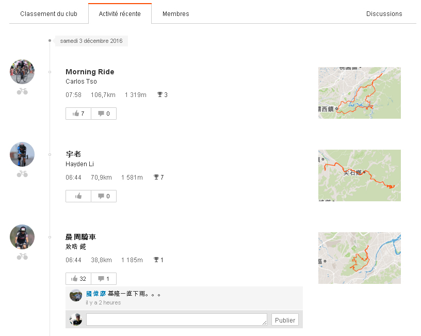Screen dimensions: 421x336
Task: Click Carlos Tso's profile avatar
Action: coord(22,72)
